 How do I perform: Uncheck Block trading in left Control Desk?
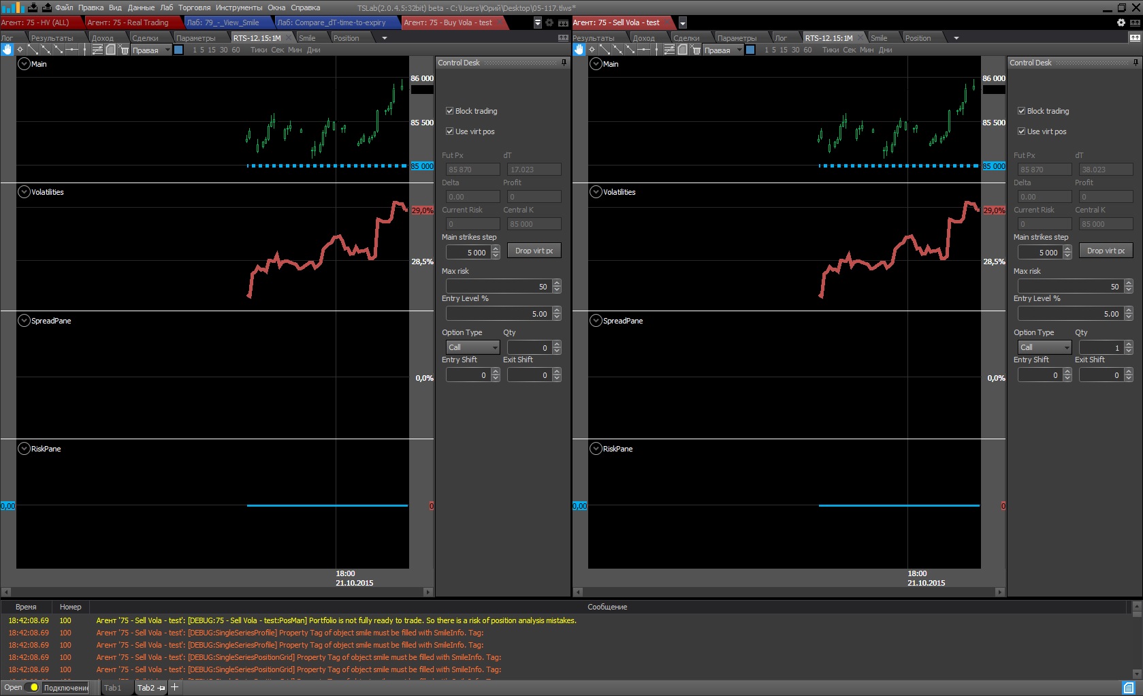(449, 111)
